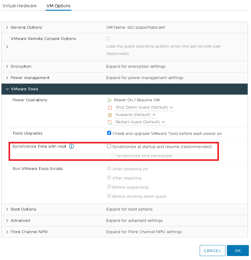Expand the Boot Options section
This screenshot has width=251, height=260.
(7, 209)
